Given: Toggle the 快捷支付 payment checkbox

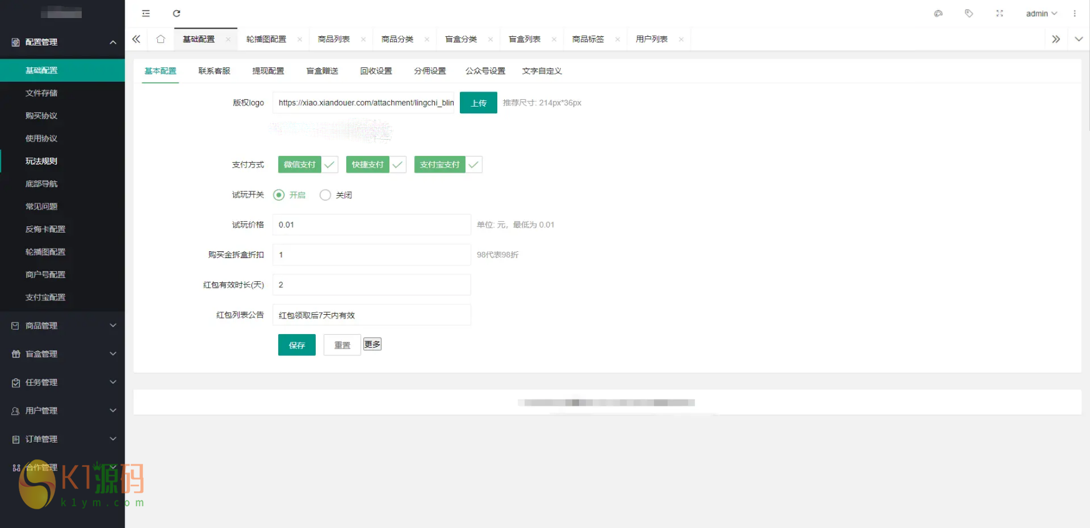Looking at the screenshot, I should click(x=376, y=165).
